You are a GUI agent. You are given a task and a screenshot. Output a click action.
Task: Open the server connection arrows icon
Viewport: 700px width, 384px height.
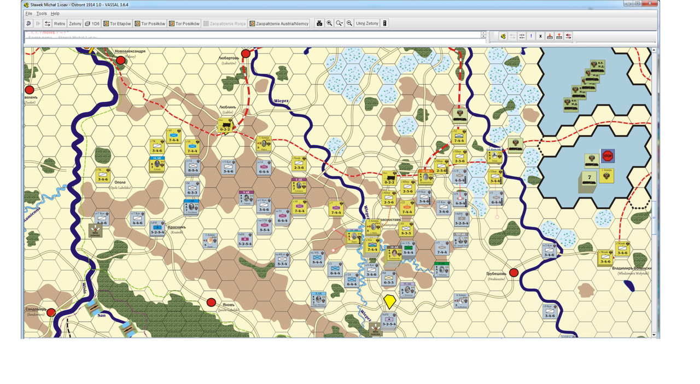point(48,24)
